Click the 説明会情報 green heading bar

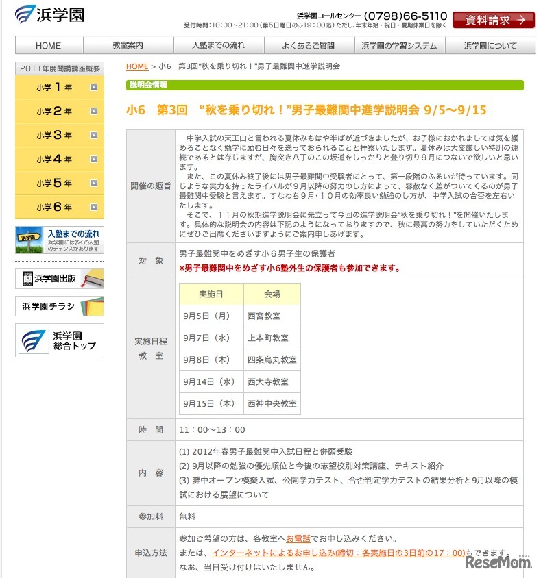(x=325, y=85)
